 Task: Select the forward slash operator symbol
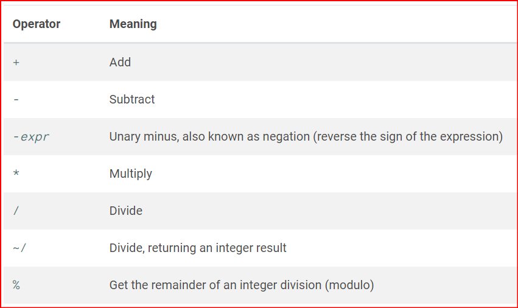(x=16, y=211)
